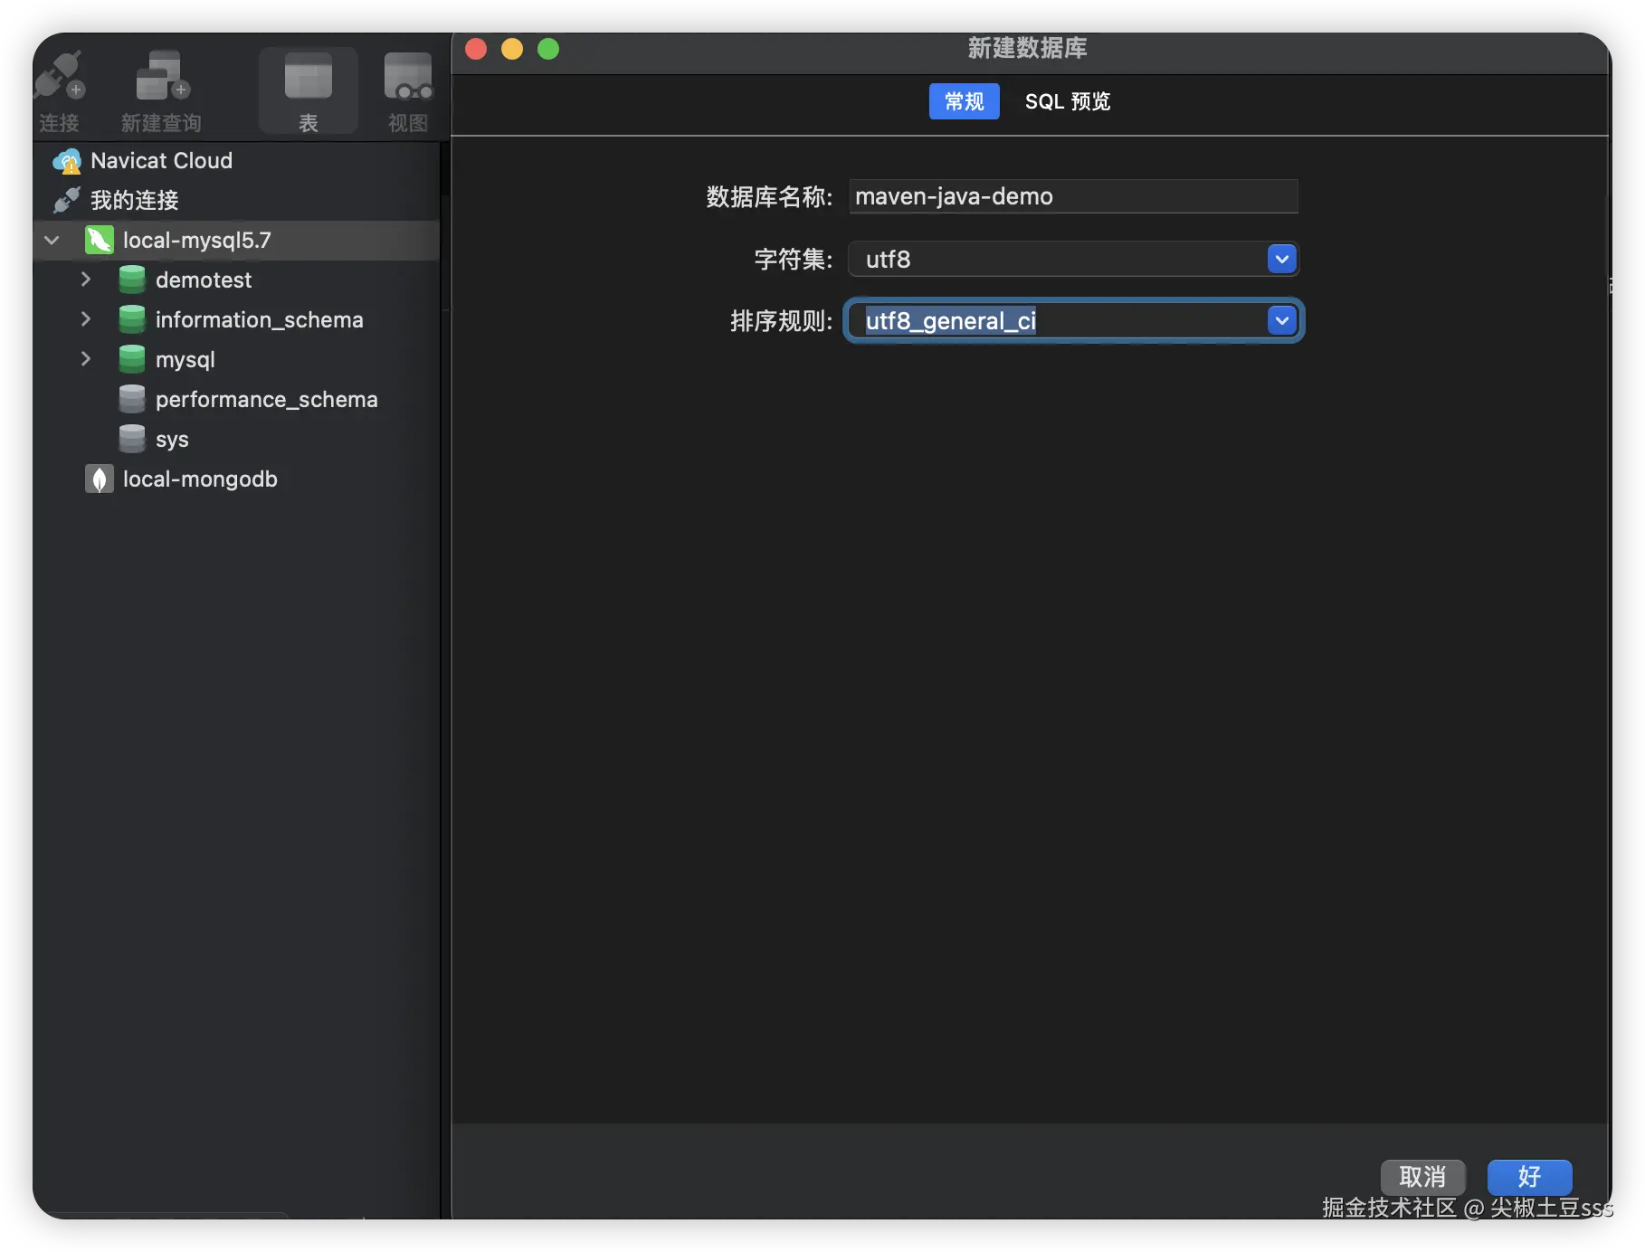Select the local-mysql5.7 connection icon
Viewport: 1645px width, 1252px height.
pos(99,241)
